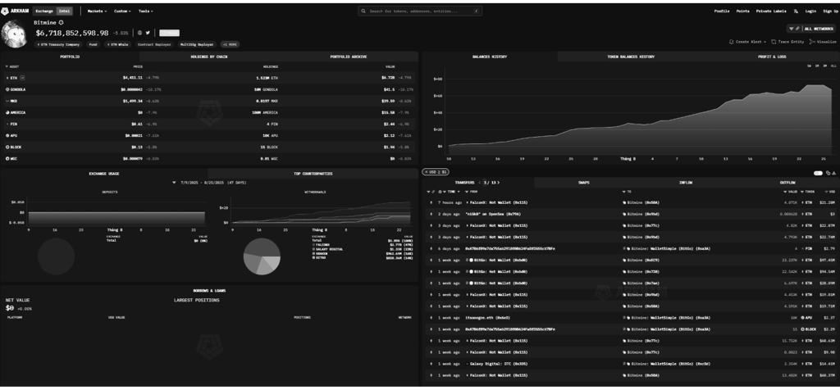The height and width of the screenshot is (390, 840).
Task: Click download icon above transfers table
Action: (x=833, y=173)
